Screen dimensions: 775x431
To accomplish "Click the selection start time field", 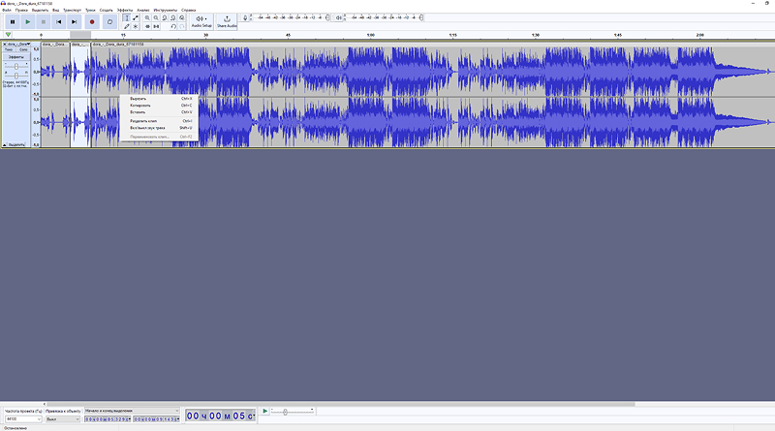I will (108, 419).
